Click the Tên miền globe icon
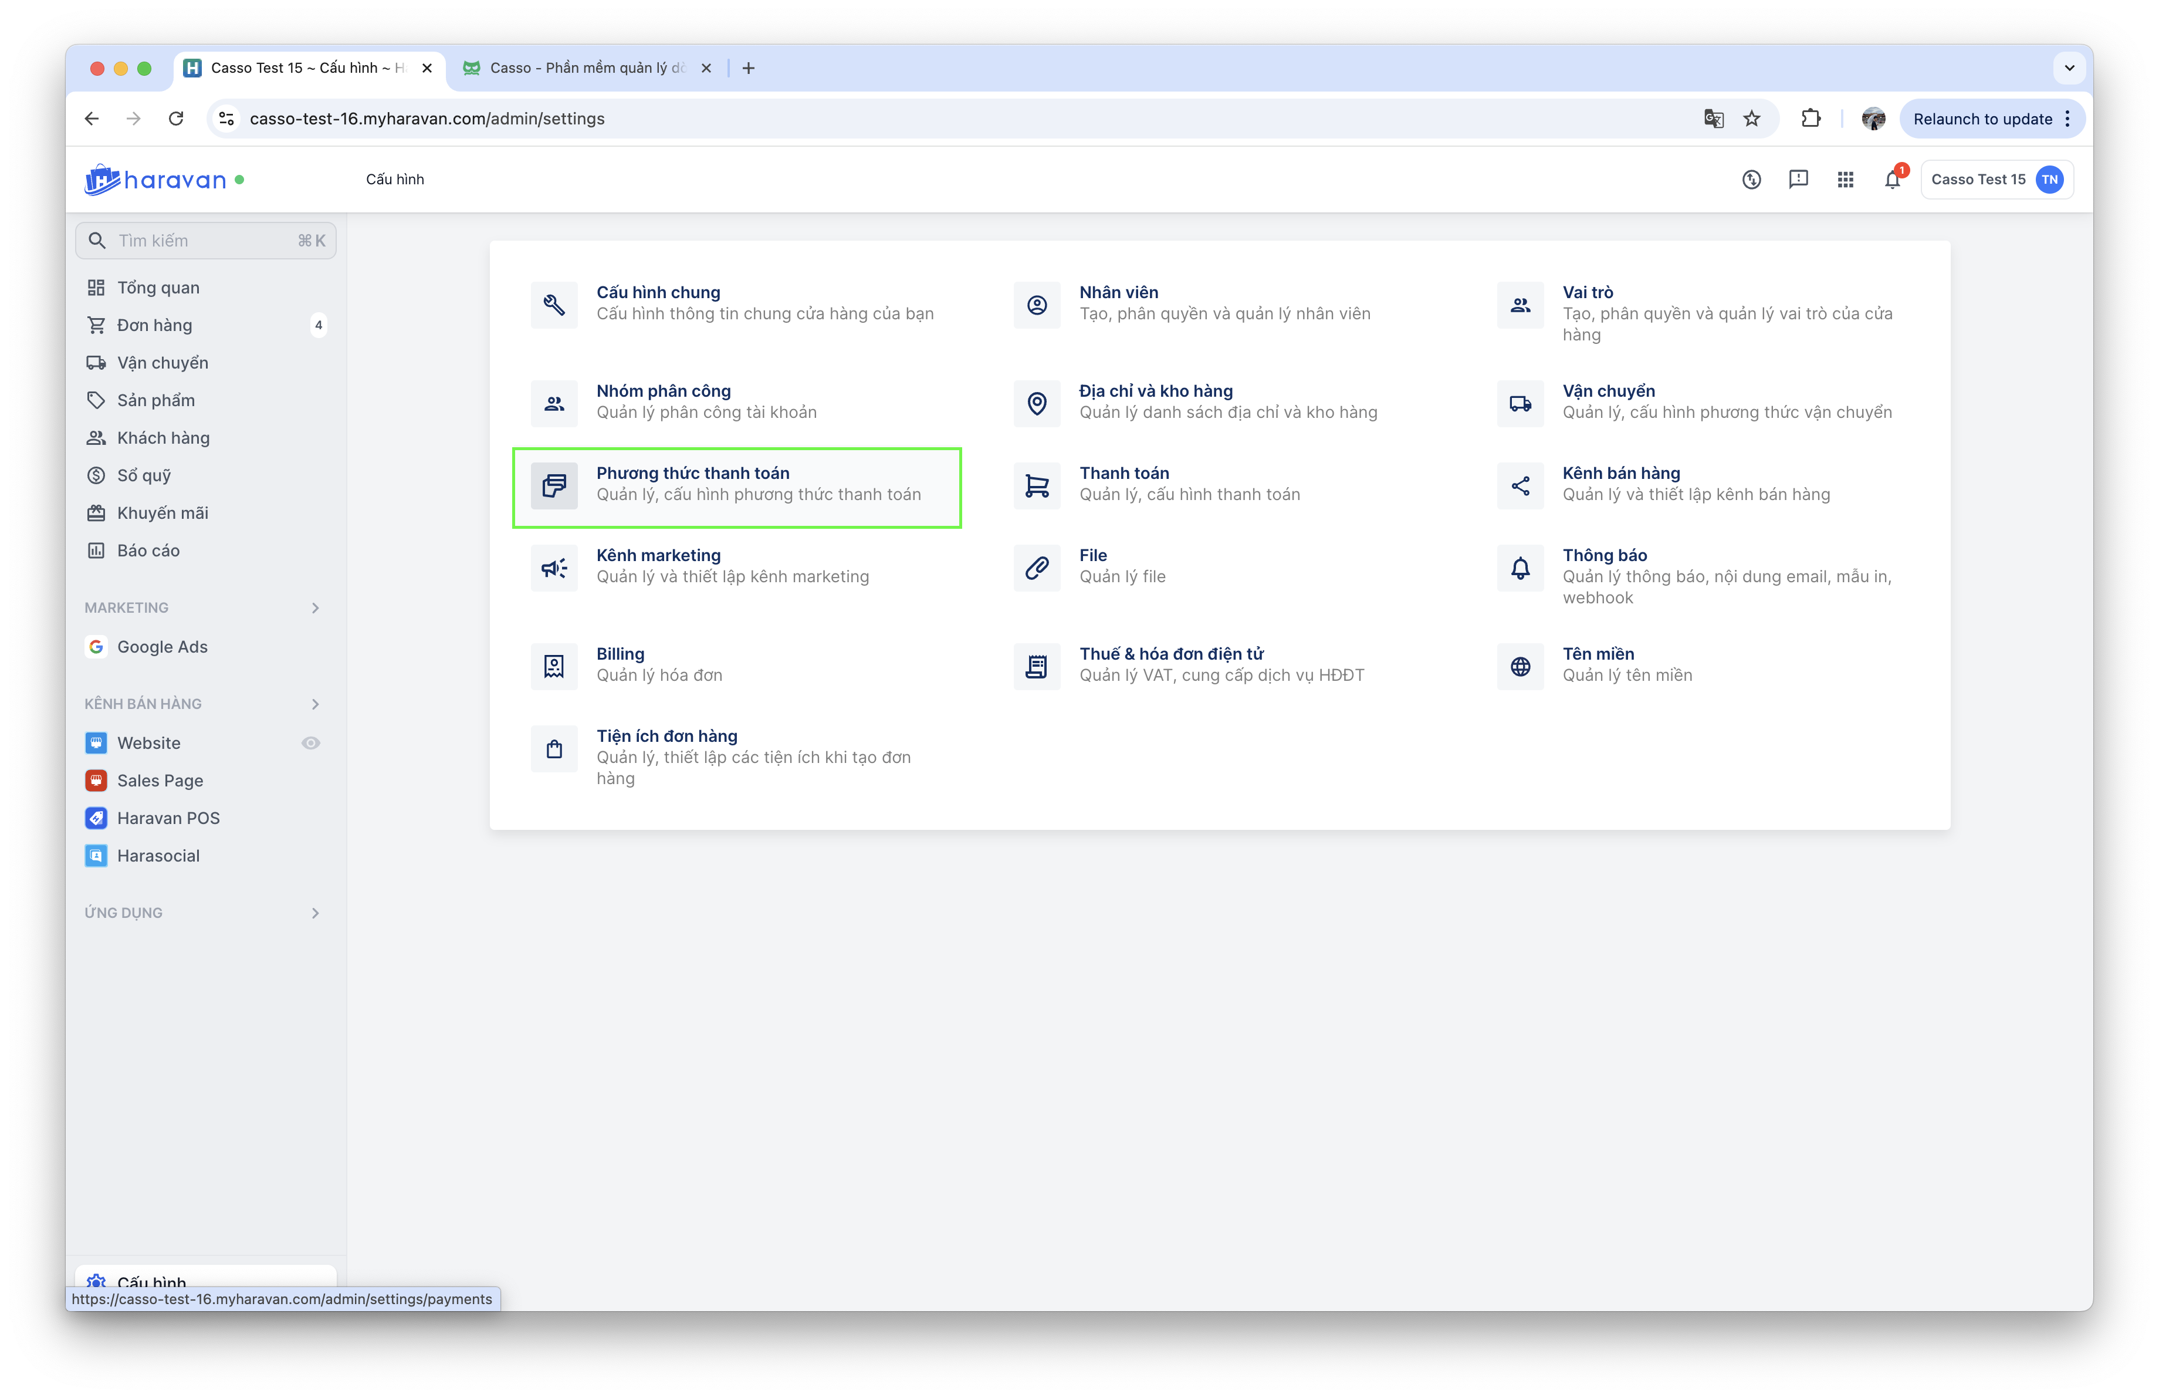This screenshot has height=1398, width=2159. tap(1520, 667)
